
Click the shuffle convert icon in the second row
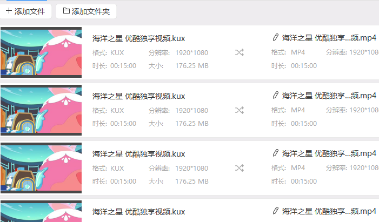239,110
